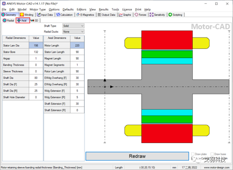233x170 pixels.
Task: Select the Shaft Dia value 80
Action: click(36, 78)
